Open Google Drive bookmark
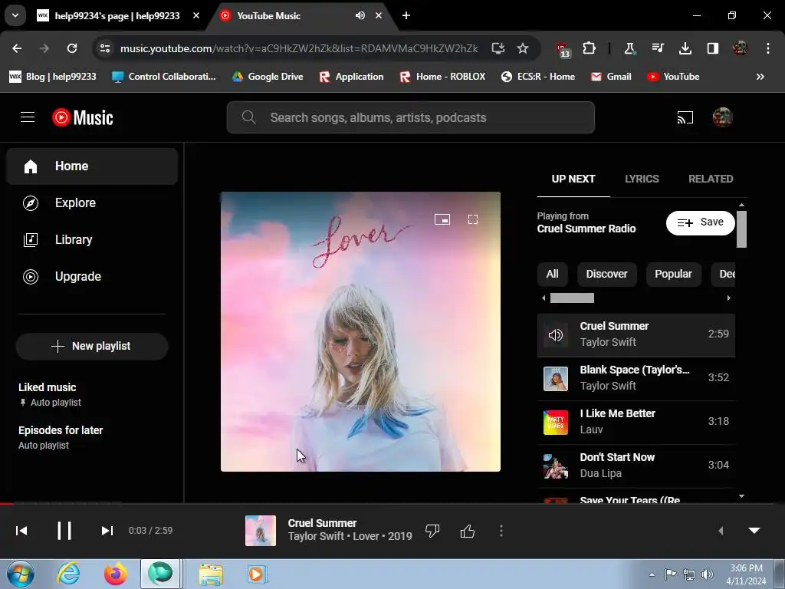The image size is (785, 589). click(x=268, y=77)
